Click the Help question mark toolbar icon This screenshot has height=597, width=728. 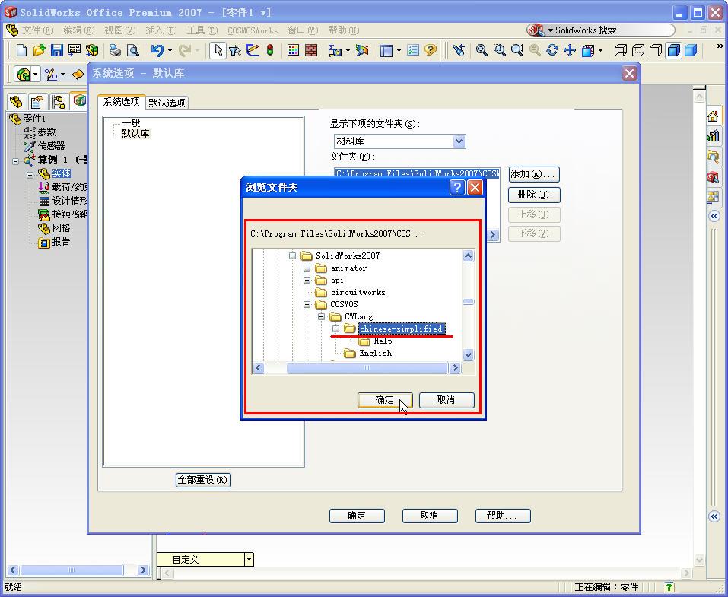coord(431,50)
